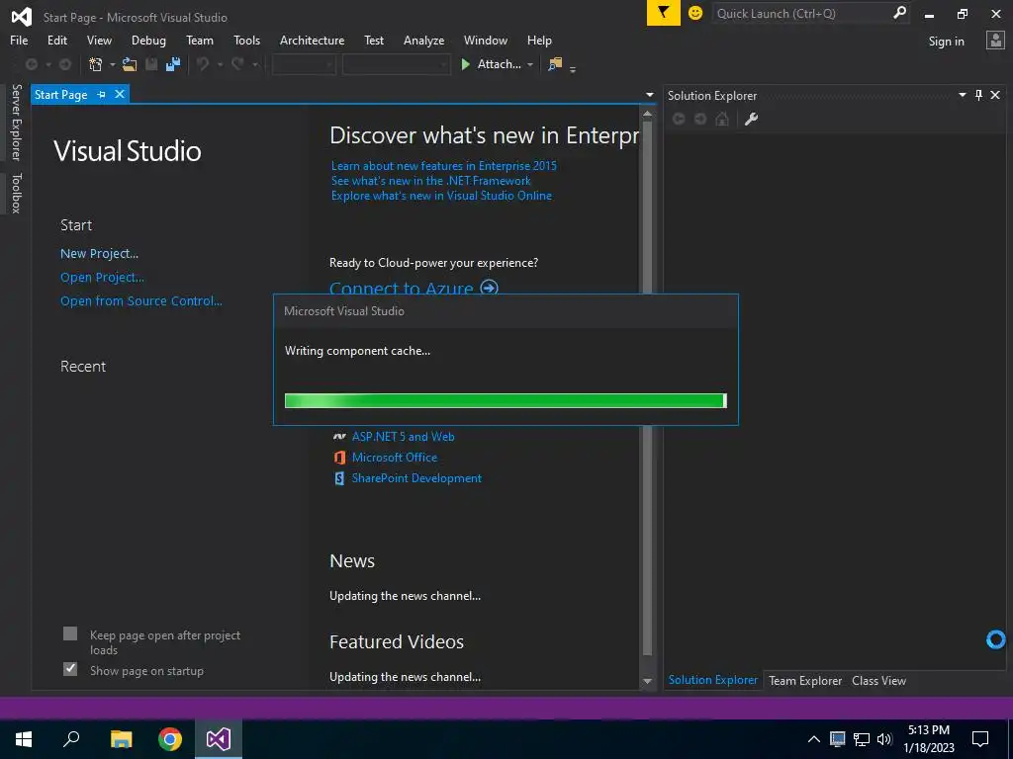Click the volume tray icon

tap(885, 739)
